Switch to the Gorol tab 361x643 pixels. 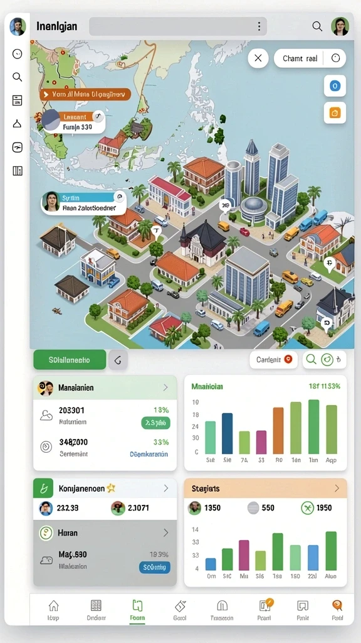(180, 610)
